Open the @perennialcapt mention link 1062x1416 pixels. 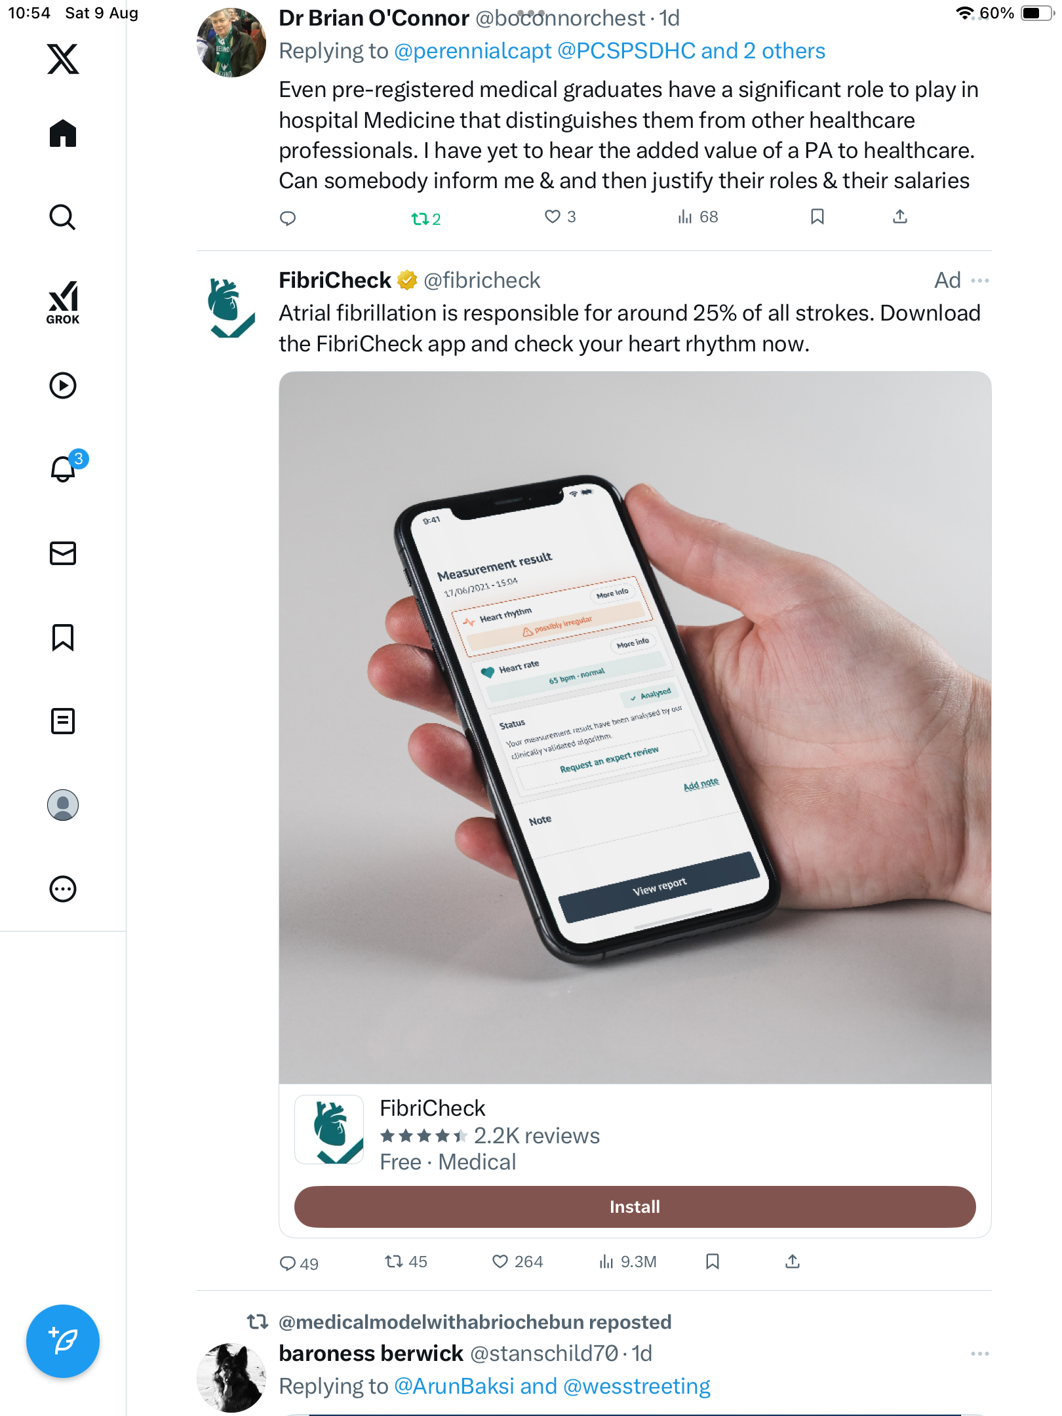(x=473, y=51)
